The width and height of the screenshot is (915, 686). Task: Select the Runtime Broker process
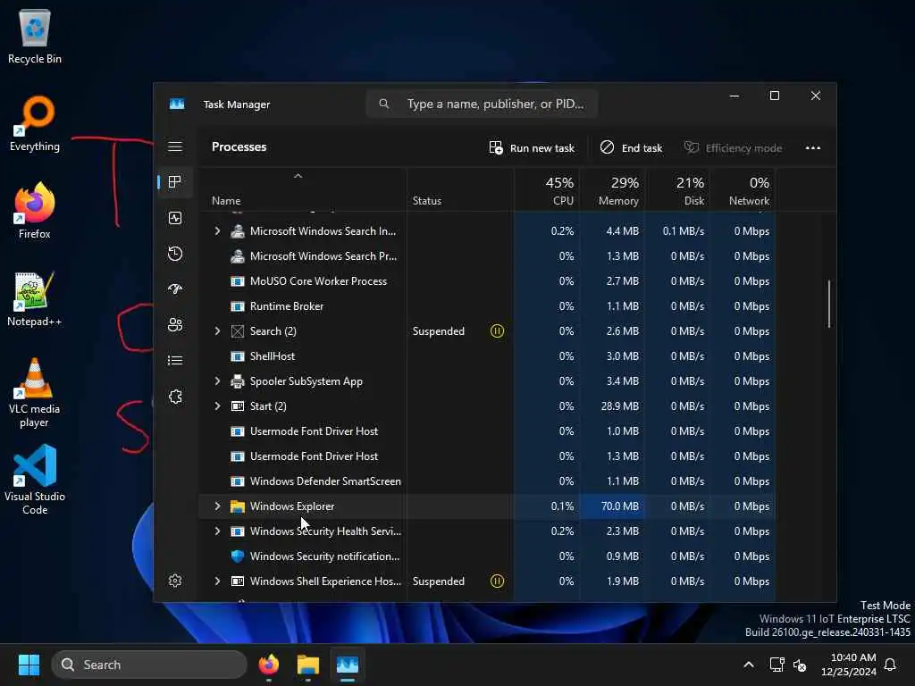[x=488, y=306]
